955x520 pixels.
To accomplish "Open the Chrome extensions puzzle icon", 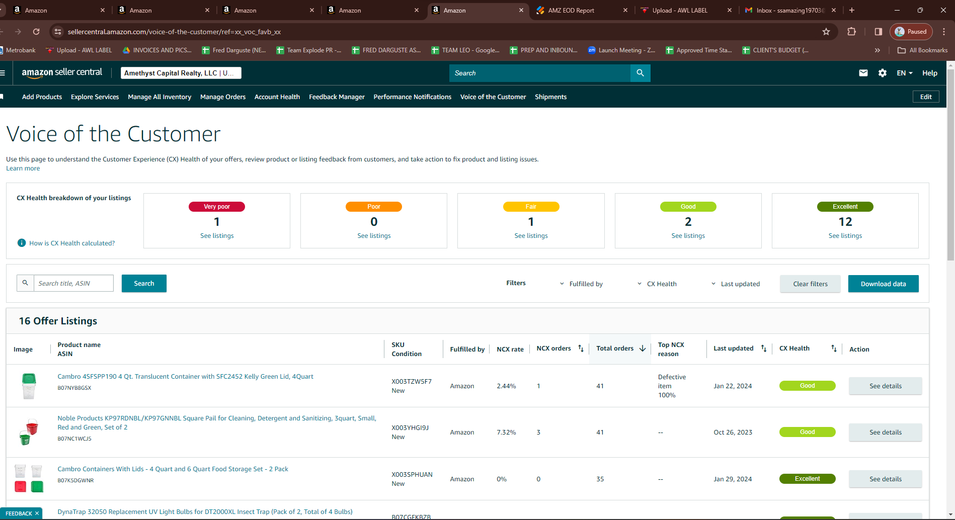I will tap(851, 32).
